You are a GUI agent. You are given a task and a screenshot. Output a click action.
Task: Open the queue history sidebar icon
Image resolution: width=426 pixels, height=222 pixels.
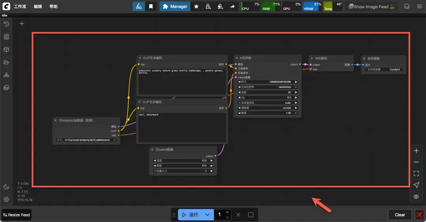point(6,24)
